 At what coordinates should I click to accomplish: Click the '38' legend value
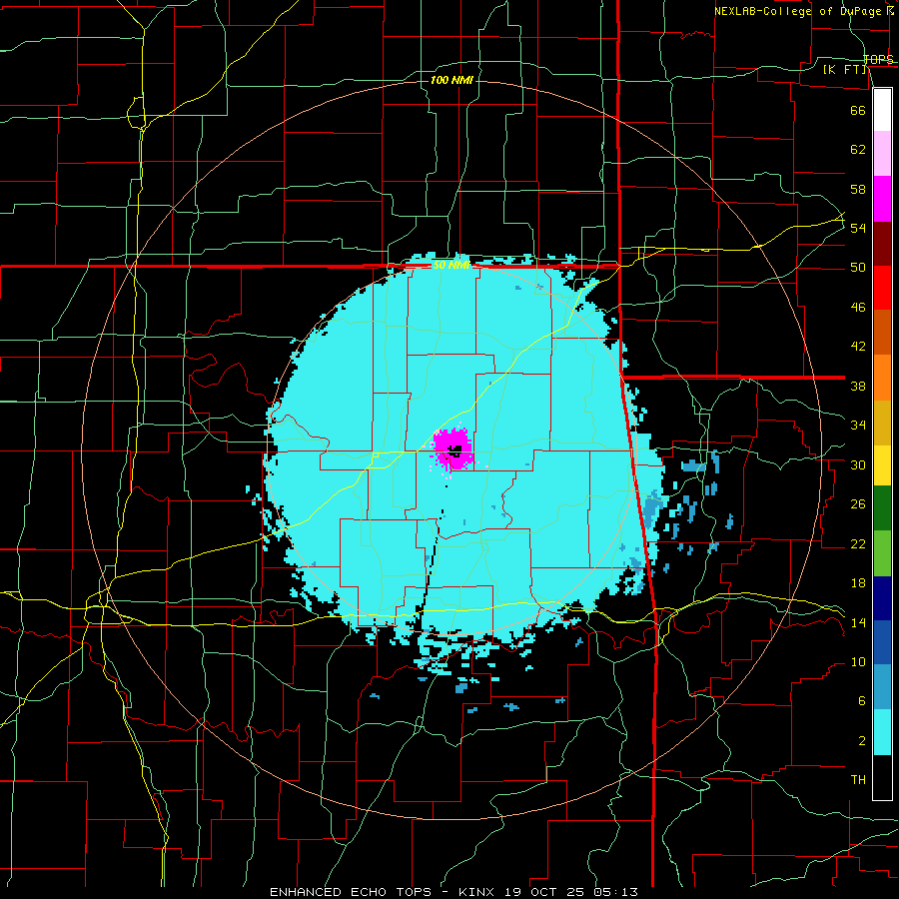tap(858, 386)
